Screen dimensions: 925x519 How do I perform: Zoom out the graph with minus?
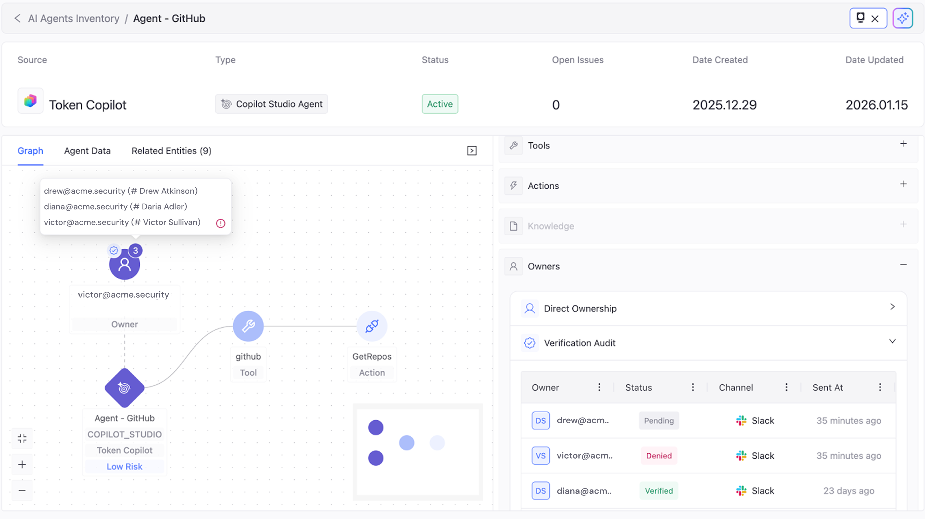click(22, 490)
